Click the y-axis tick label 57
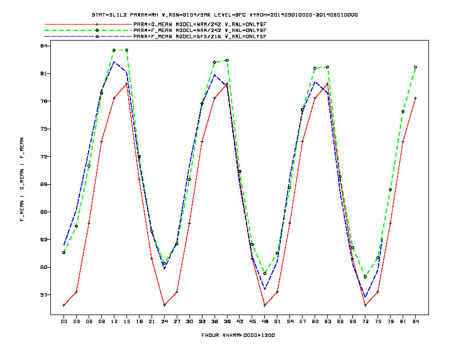 pos(43,295)
